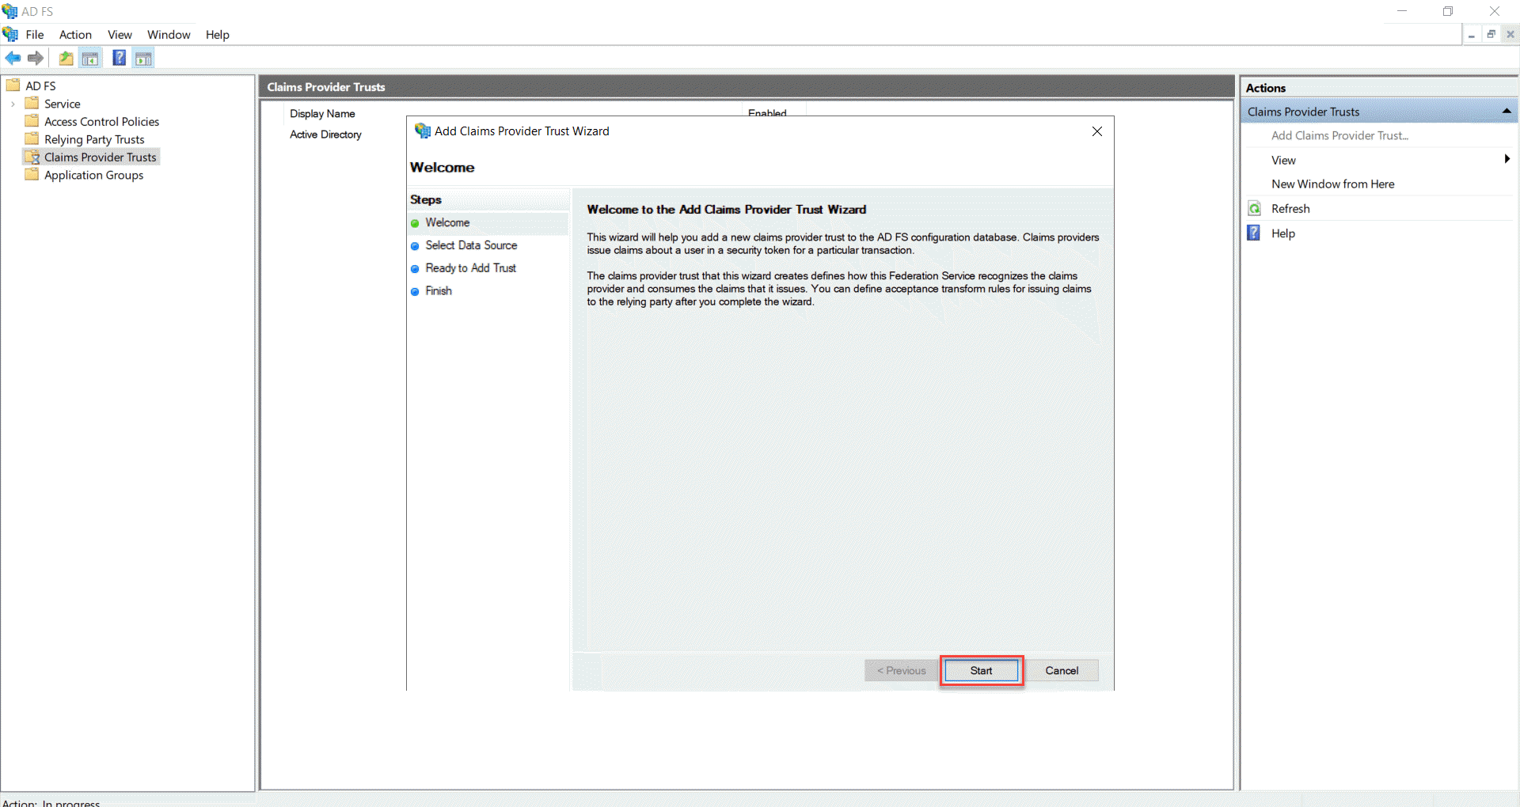Click the disabled Previous button

tap(901, 670)
